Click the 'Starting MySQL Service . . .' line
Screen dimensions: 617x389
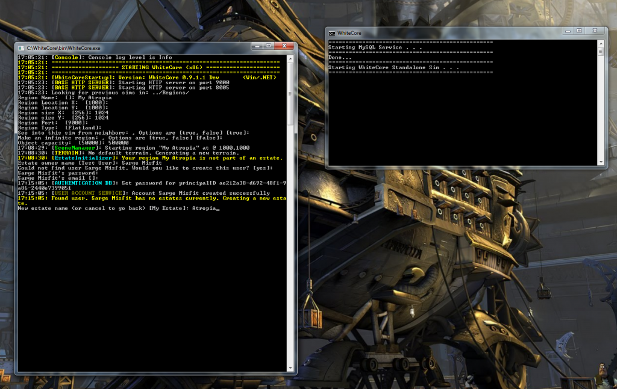(375, 47)
